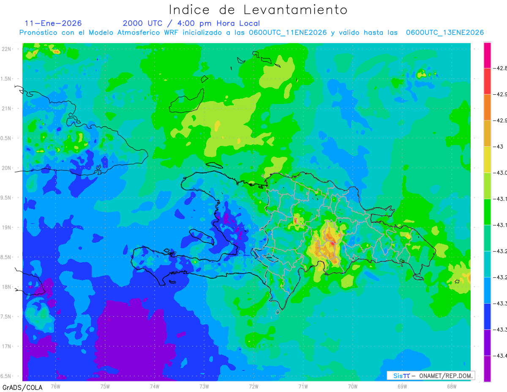This screenshot has width=507, height=392.
Task: Click the ONAMET/REP.DOM. credit box
Action: point(431,376)
